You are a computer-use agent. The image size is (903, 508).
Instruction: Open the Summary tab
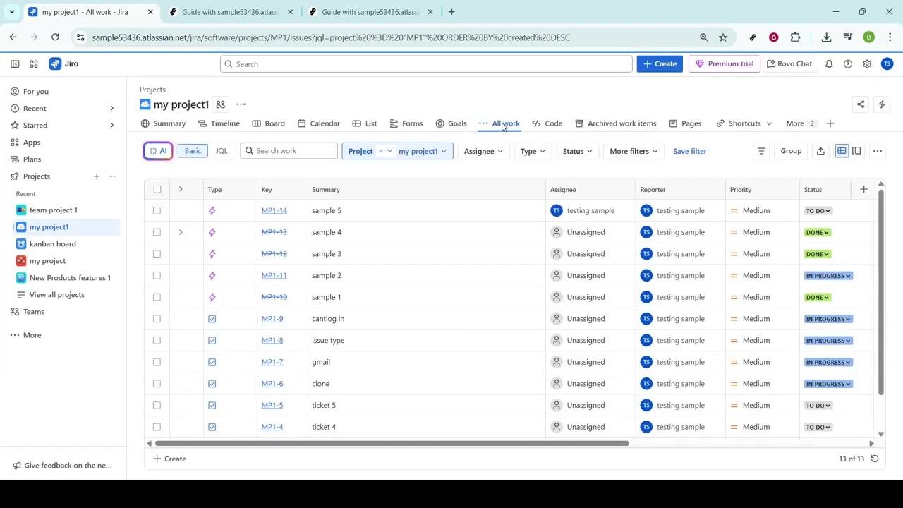click(x=163, y=123)
